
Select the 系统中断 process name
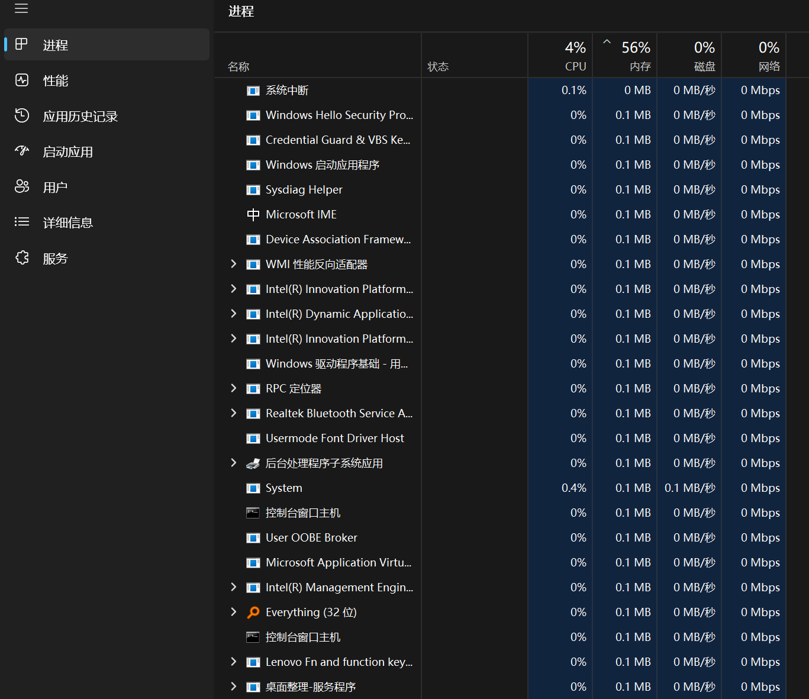pos(287,91)
